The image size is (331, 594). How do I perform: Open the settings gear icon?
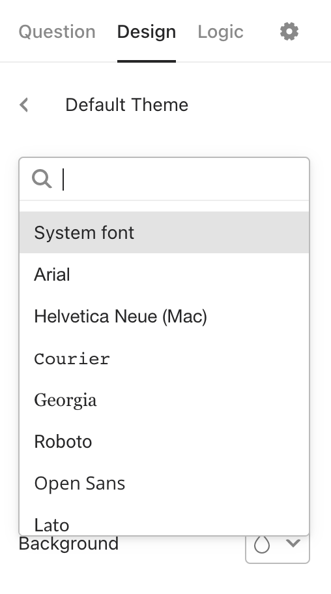click(x=289, y=31)
